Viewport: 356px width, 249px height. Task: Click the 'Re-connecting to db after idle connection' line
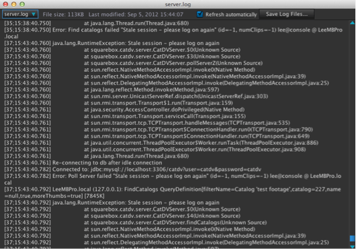(83, 163)
